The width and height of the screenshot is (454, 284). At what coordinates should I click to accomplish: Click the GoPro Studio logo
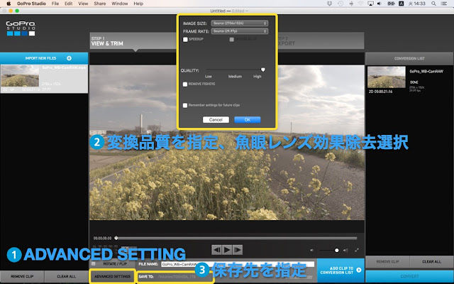pos(21,28)
